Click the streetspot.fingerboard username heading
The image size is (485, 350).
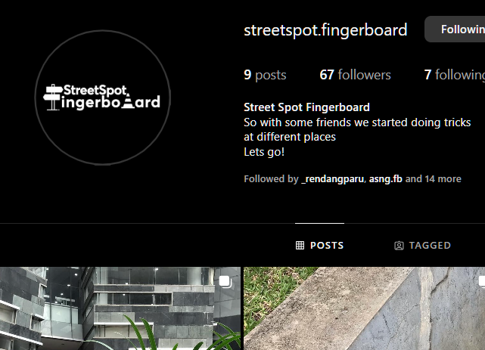pyautogui.click(x=325, y=30)
